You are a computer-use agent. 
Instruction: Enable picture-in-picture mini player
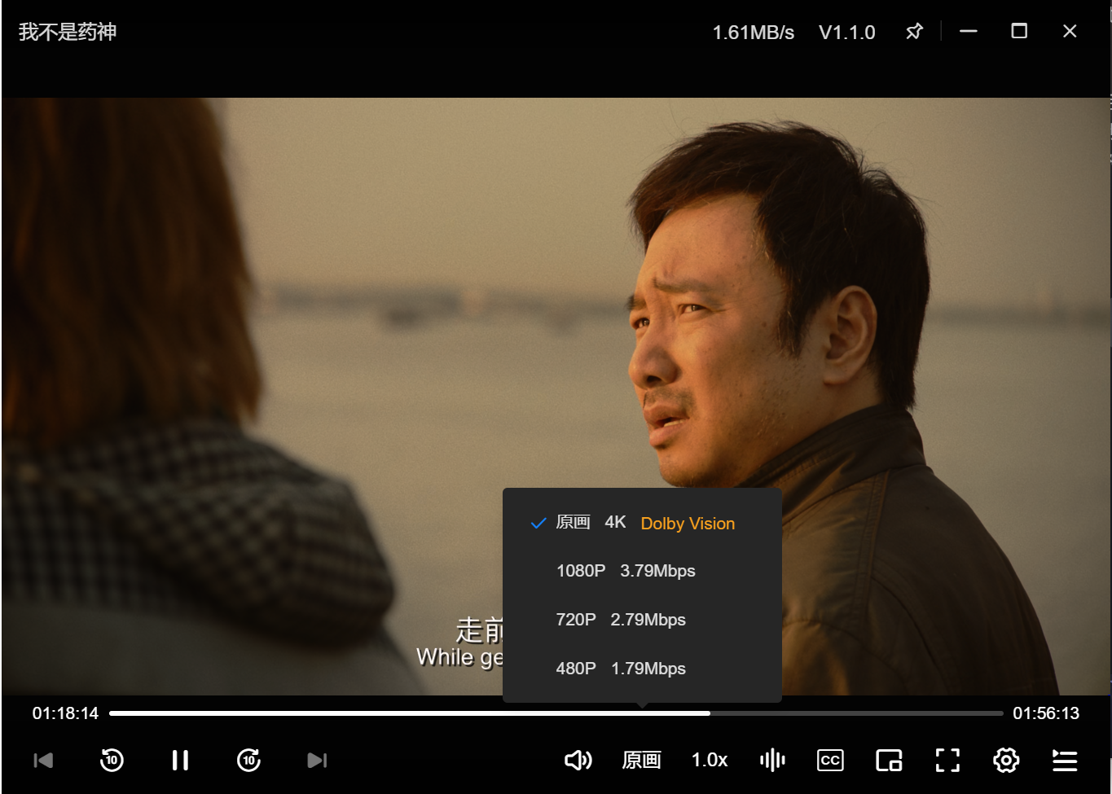tap(889, 761)
